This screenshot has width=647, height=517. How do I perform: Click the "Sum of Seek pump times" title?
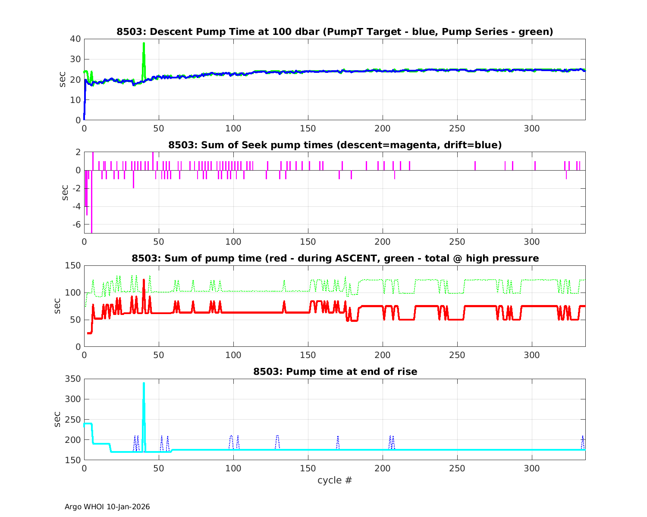click(335, 145)
